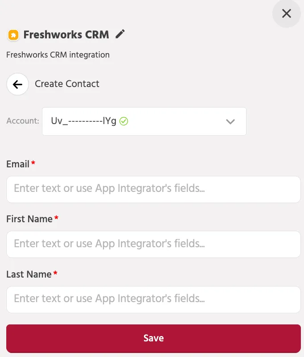Click the red asterisk next to Last Name

coord(55,273)
